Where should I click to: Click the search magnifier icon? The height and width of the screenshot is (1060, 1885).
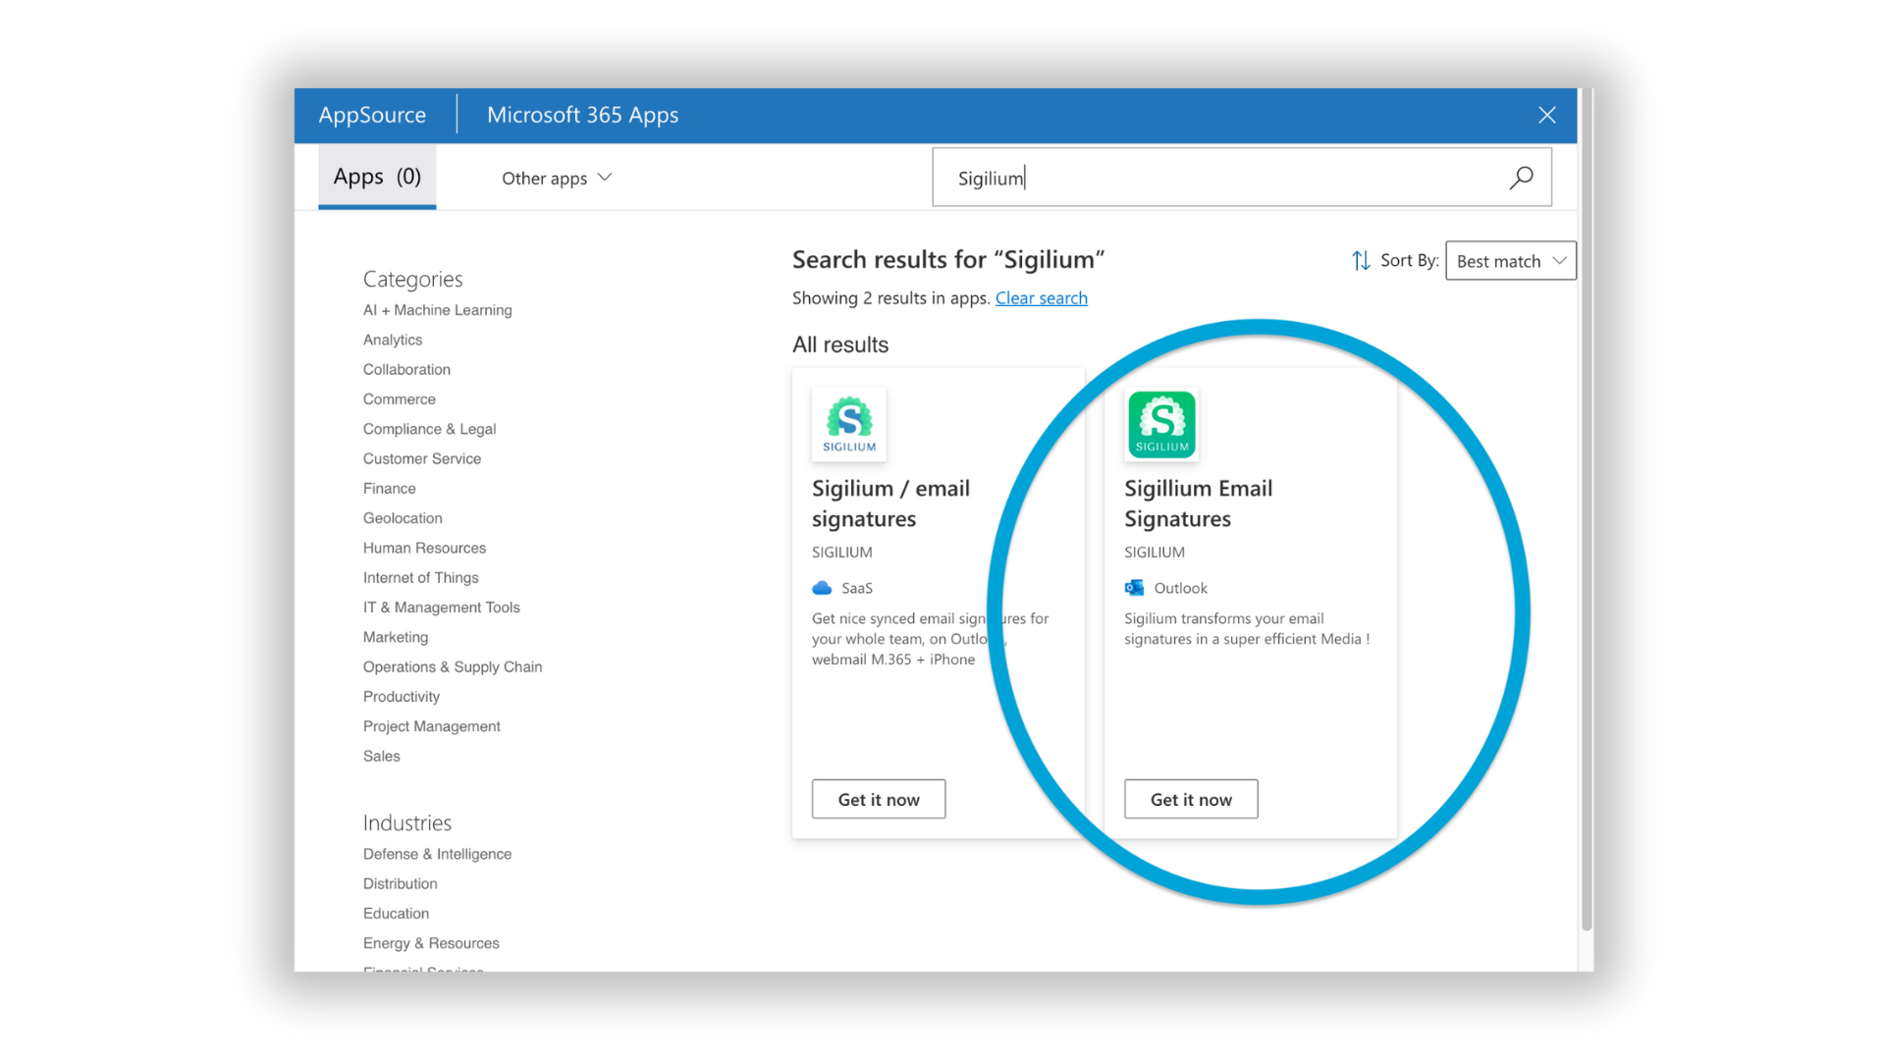coord(1521,178)
